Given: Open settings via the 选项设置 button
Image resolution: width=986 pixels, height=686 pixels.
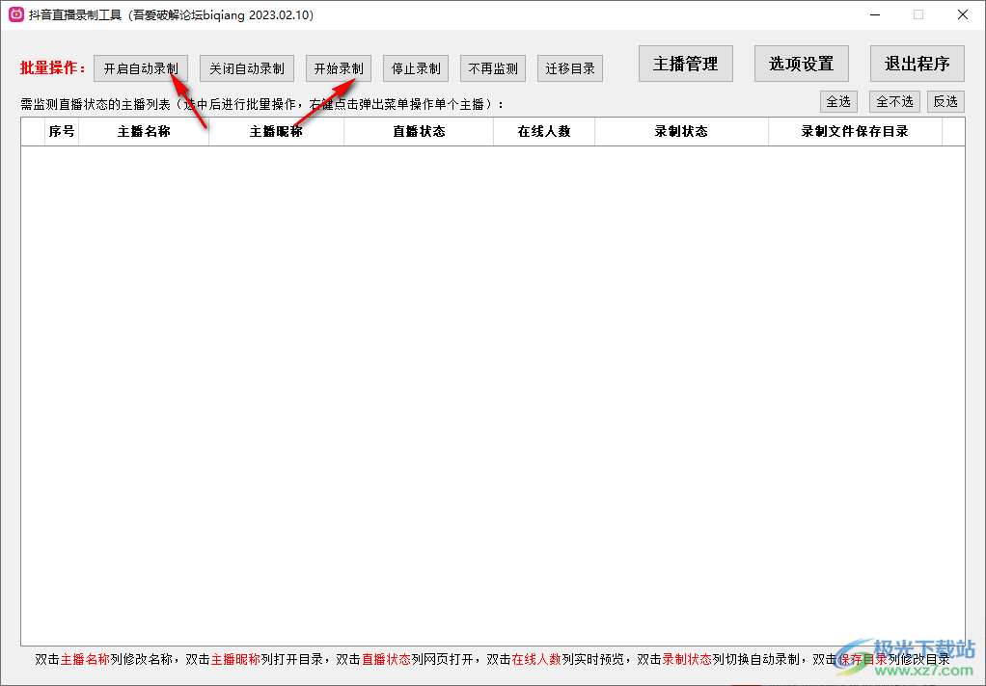Looking at the screenshot, I should pyautogui.click(x=801, y=63).
